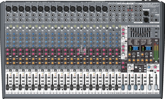The width and height of the screenshot is (165, 99).
Task: Click the channel 8 XLR mic input
Action: (54, 9)
